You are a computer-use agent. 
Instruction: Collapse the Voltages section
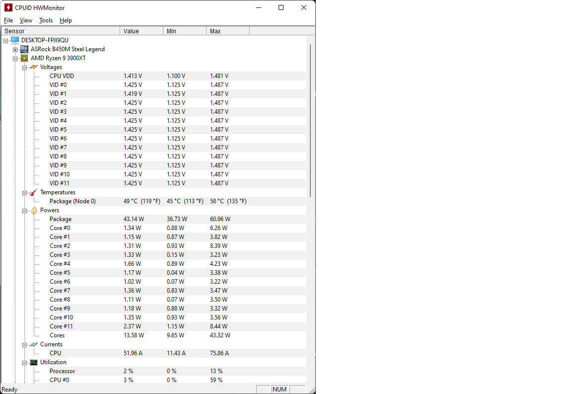coord(24,68)
